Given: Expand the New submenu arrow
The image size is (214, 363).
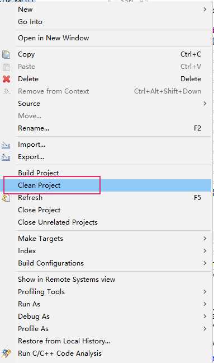Looking at the screenshot, I should click(x=205, y=10).
